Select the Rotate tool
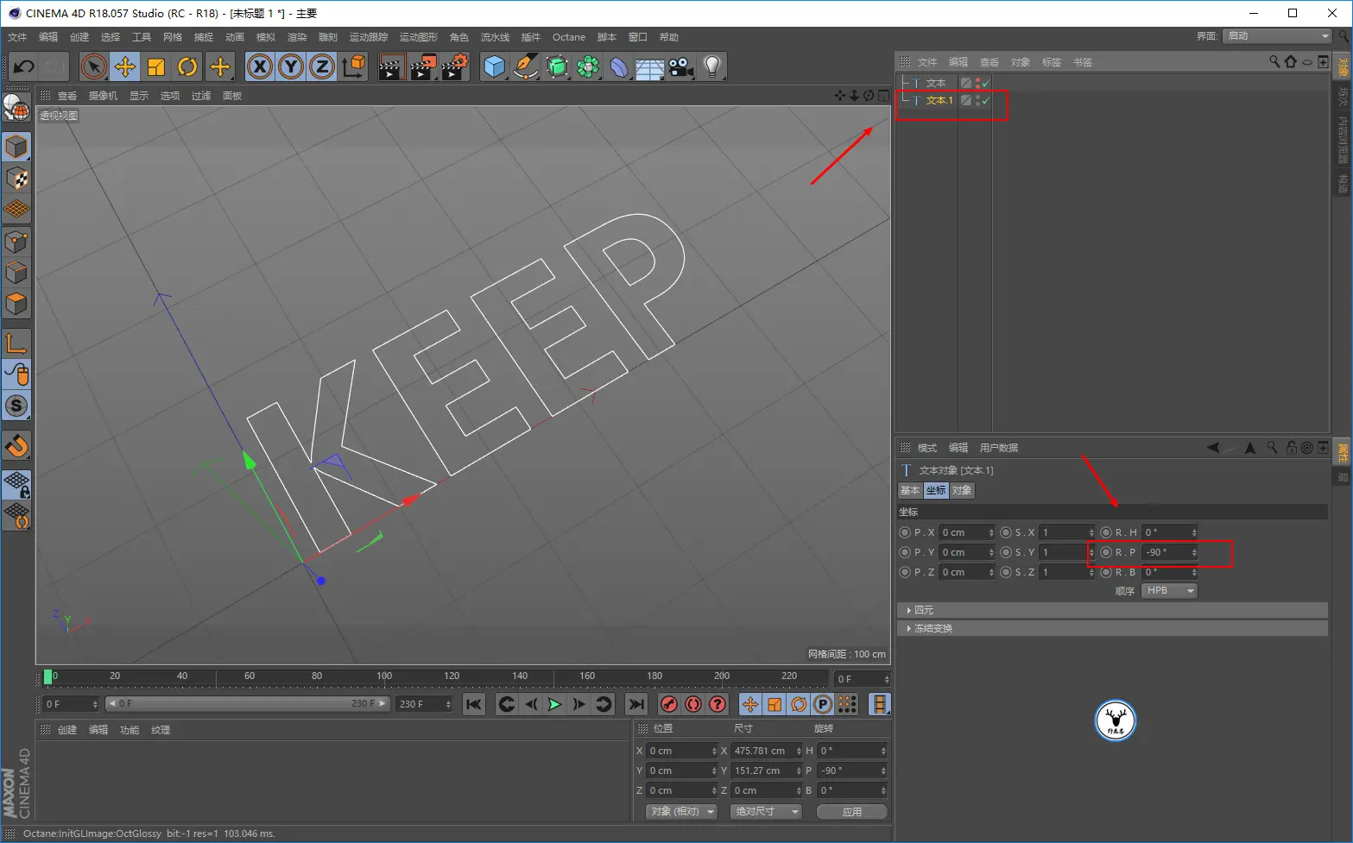This screenshot has height=843, width=1353. pyautogui.click(x=187, y=66)
